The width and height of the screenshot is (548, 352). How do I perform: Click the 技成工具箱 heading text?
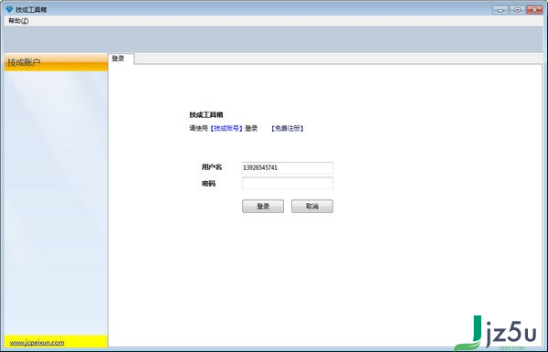[x=206, y=115]
